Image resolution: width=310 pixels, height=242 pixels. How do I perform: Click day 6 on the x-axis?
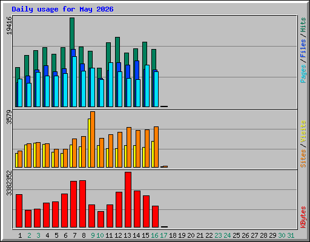(x=65, y=235)
